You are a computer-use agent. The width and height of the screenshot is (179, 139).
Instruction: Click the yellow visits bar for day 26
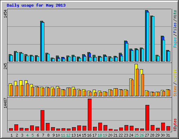[x=141, y=83]
